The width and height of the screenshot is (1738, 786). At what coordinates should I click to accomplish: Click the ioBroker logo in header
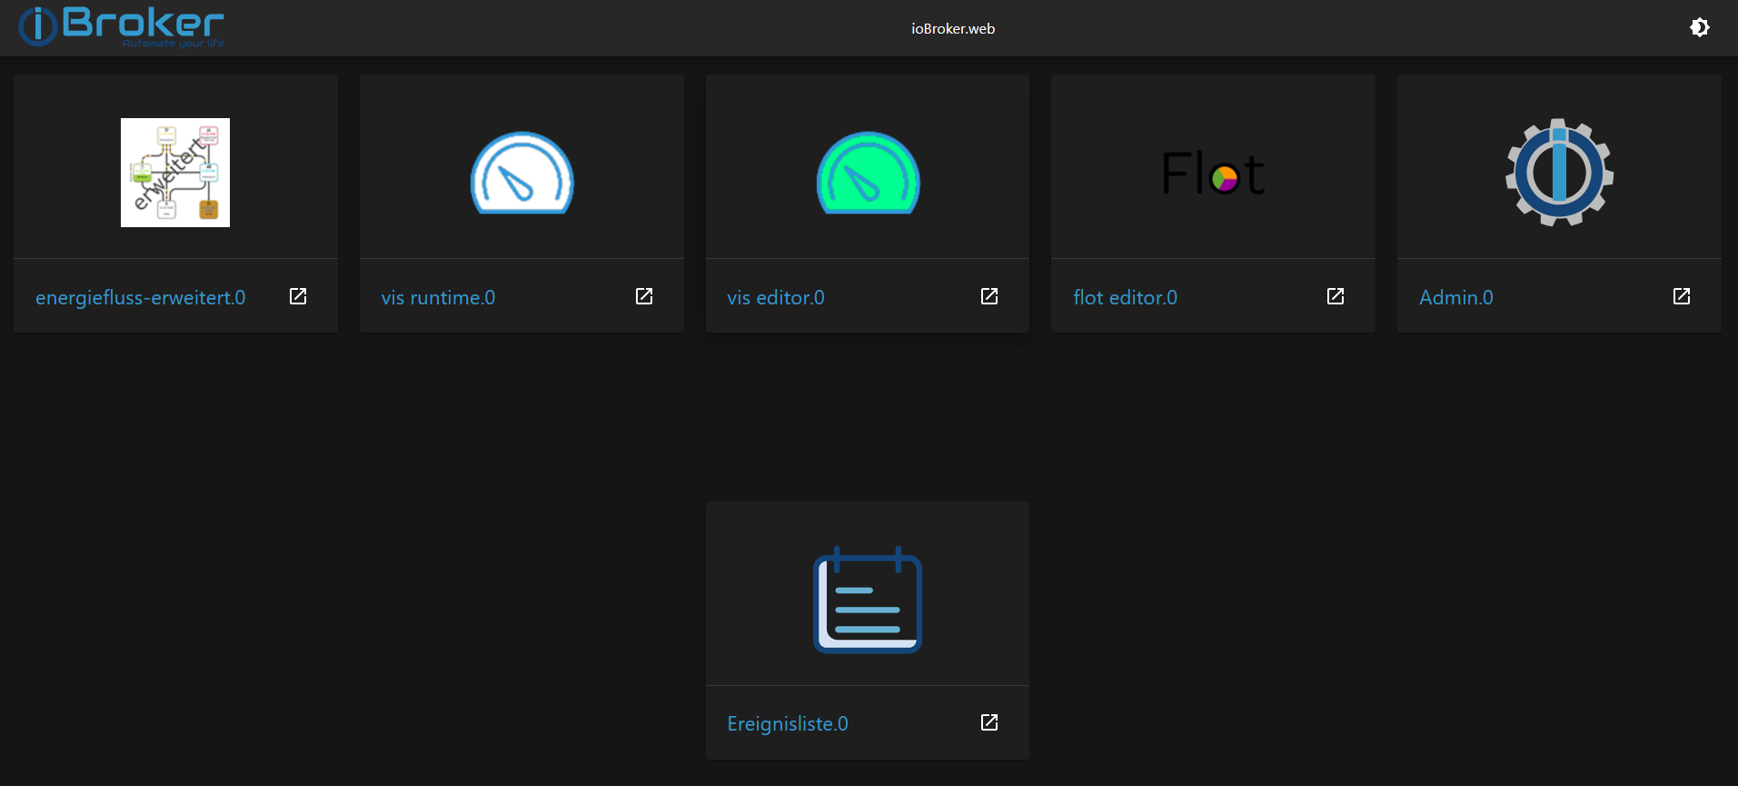[121, 26]
